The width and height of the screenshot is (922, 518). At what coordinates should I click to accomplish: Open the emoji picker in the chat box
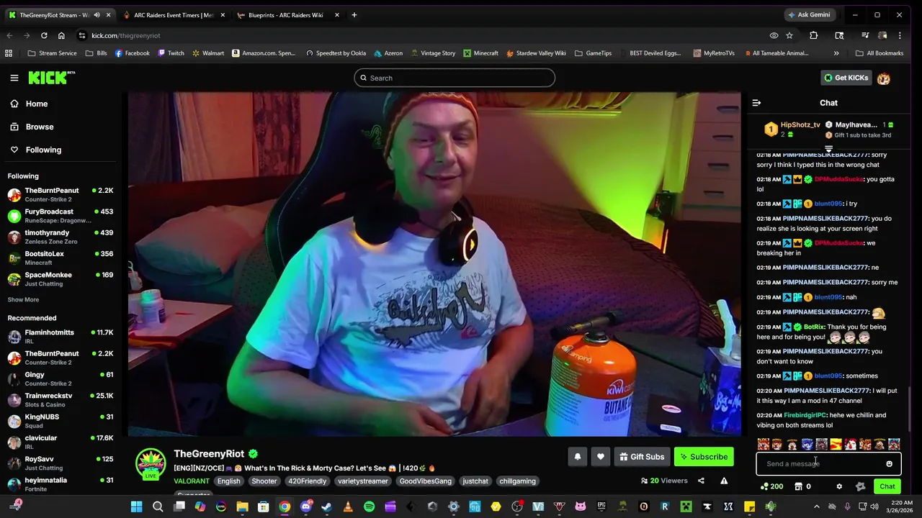coord(889,464)
